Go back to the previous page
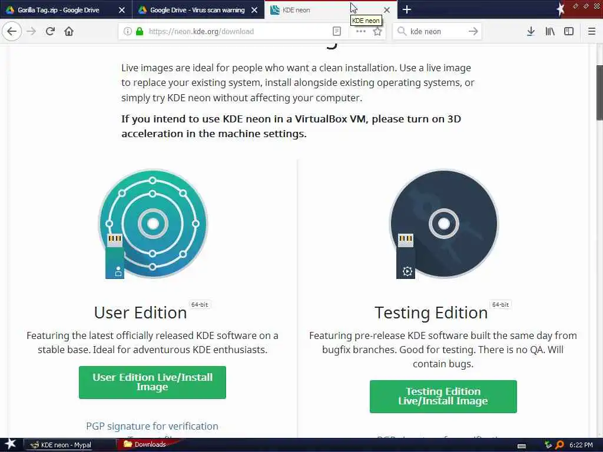Screen dimensions: 603x452 (12, 31)
